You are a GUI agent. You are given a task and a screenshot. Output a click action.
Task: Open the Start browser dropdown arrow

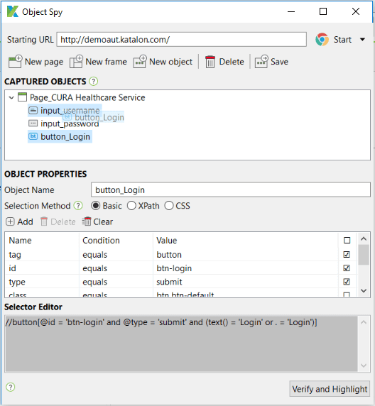[362, 40]
